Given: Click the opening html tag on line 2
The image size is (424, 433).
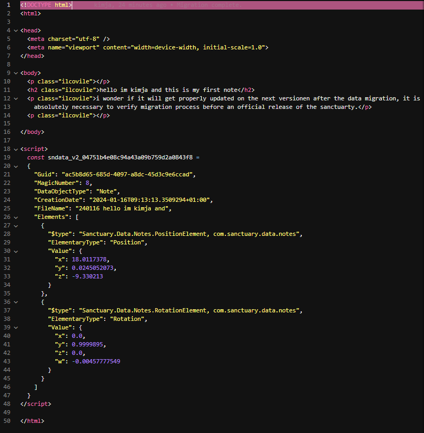Looking at the screenshot, I should point(30,13).
